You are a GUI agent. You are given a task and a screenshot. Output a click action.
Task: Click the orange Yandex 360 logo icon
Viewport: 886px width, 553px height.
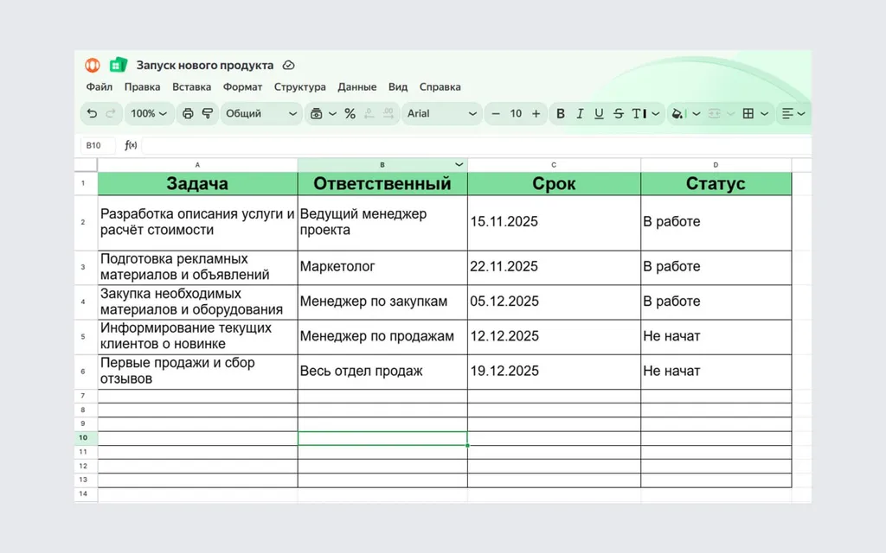point(93,66)
